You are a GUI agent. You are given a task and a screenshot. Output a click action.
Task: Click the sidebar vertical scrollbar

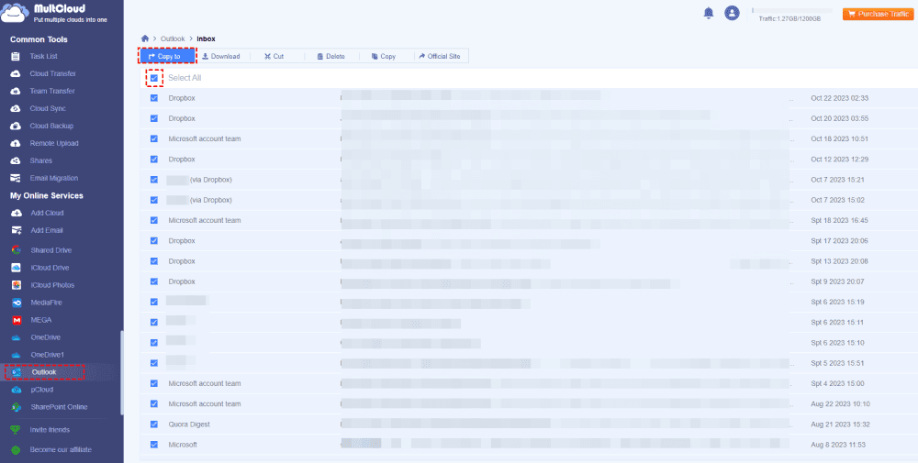click(x=122, y=372)
